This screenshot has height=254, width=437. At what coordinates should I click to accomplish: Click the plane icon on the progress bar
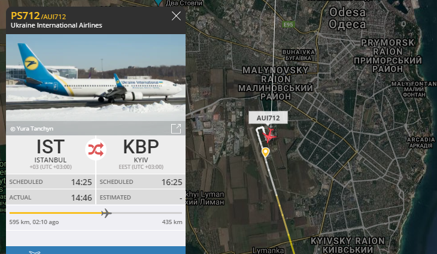[x=106, y=213]
